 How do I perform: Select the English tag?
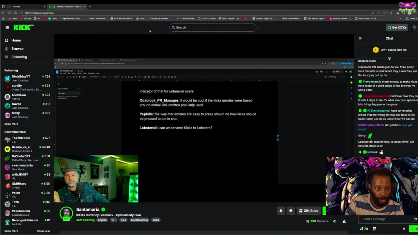point(102,220)
